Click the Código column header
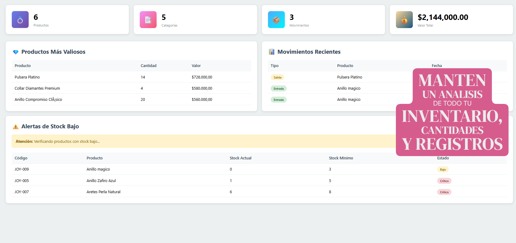 [x=21, y=158]
